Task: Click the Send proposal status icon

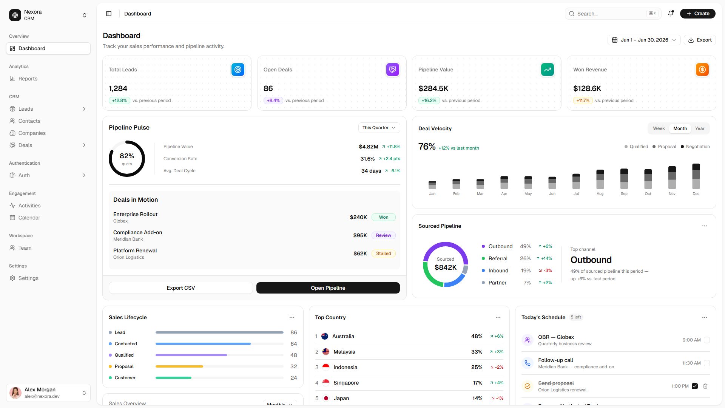Action: click(528, 386)
